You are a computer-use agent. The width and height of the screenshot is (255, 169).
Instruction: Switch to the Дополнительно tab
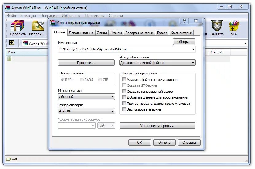pos(81,33)
